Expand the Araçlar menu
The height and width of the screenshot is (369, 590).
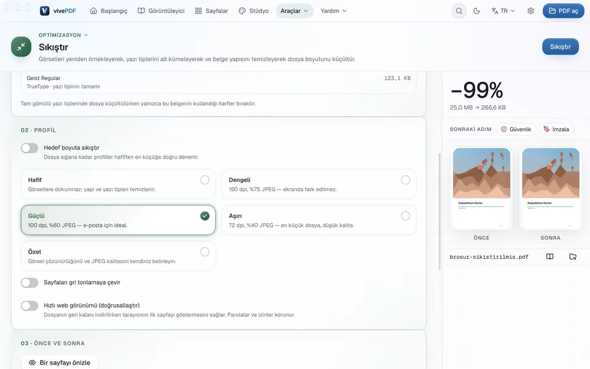(x=294, y=11)
